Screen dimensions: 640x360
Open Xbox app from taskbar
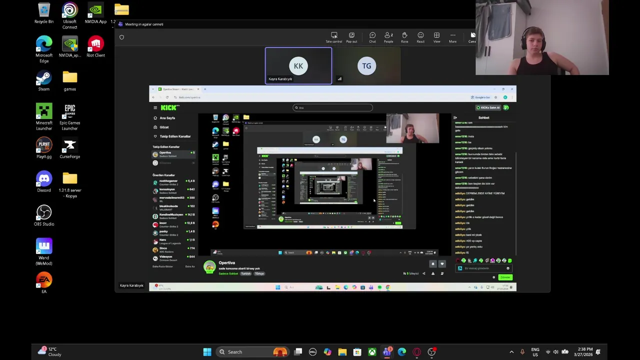pos(372,352)
